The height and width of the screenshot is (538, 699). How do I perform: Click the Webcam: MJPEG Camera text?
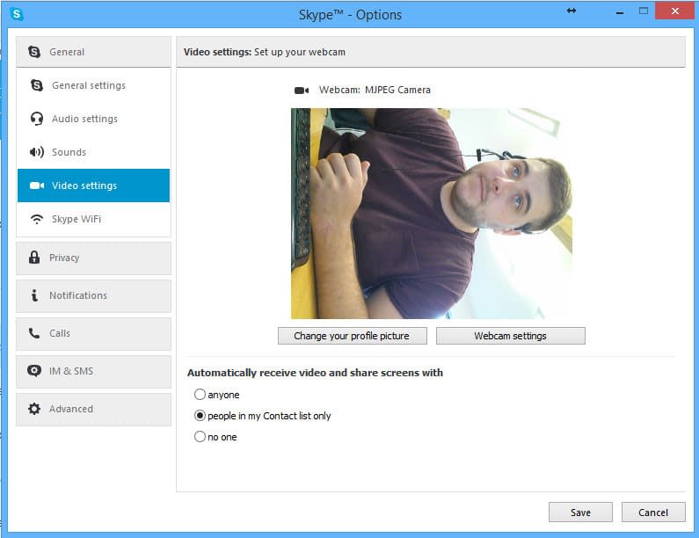pyautogui.click(x=375, y=90)
